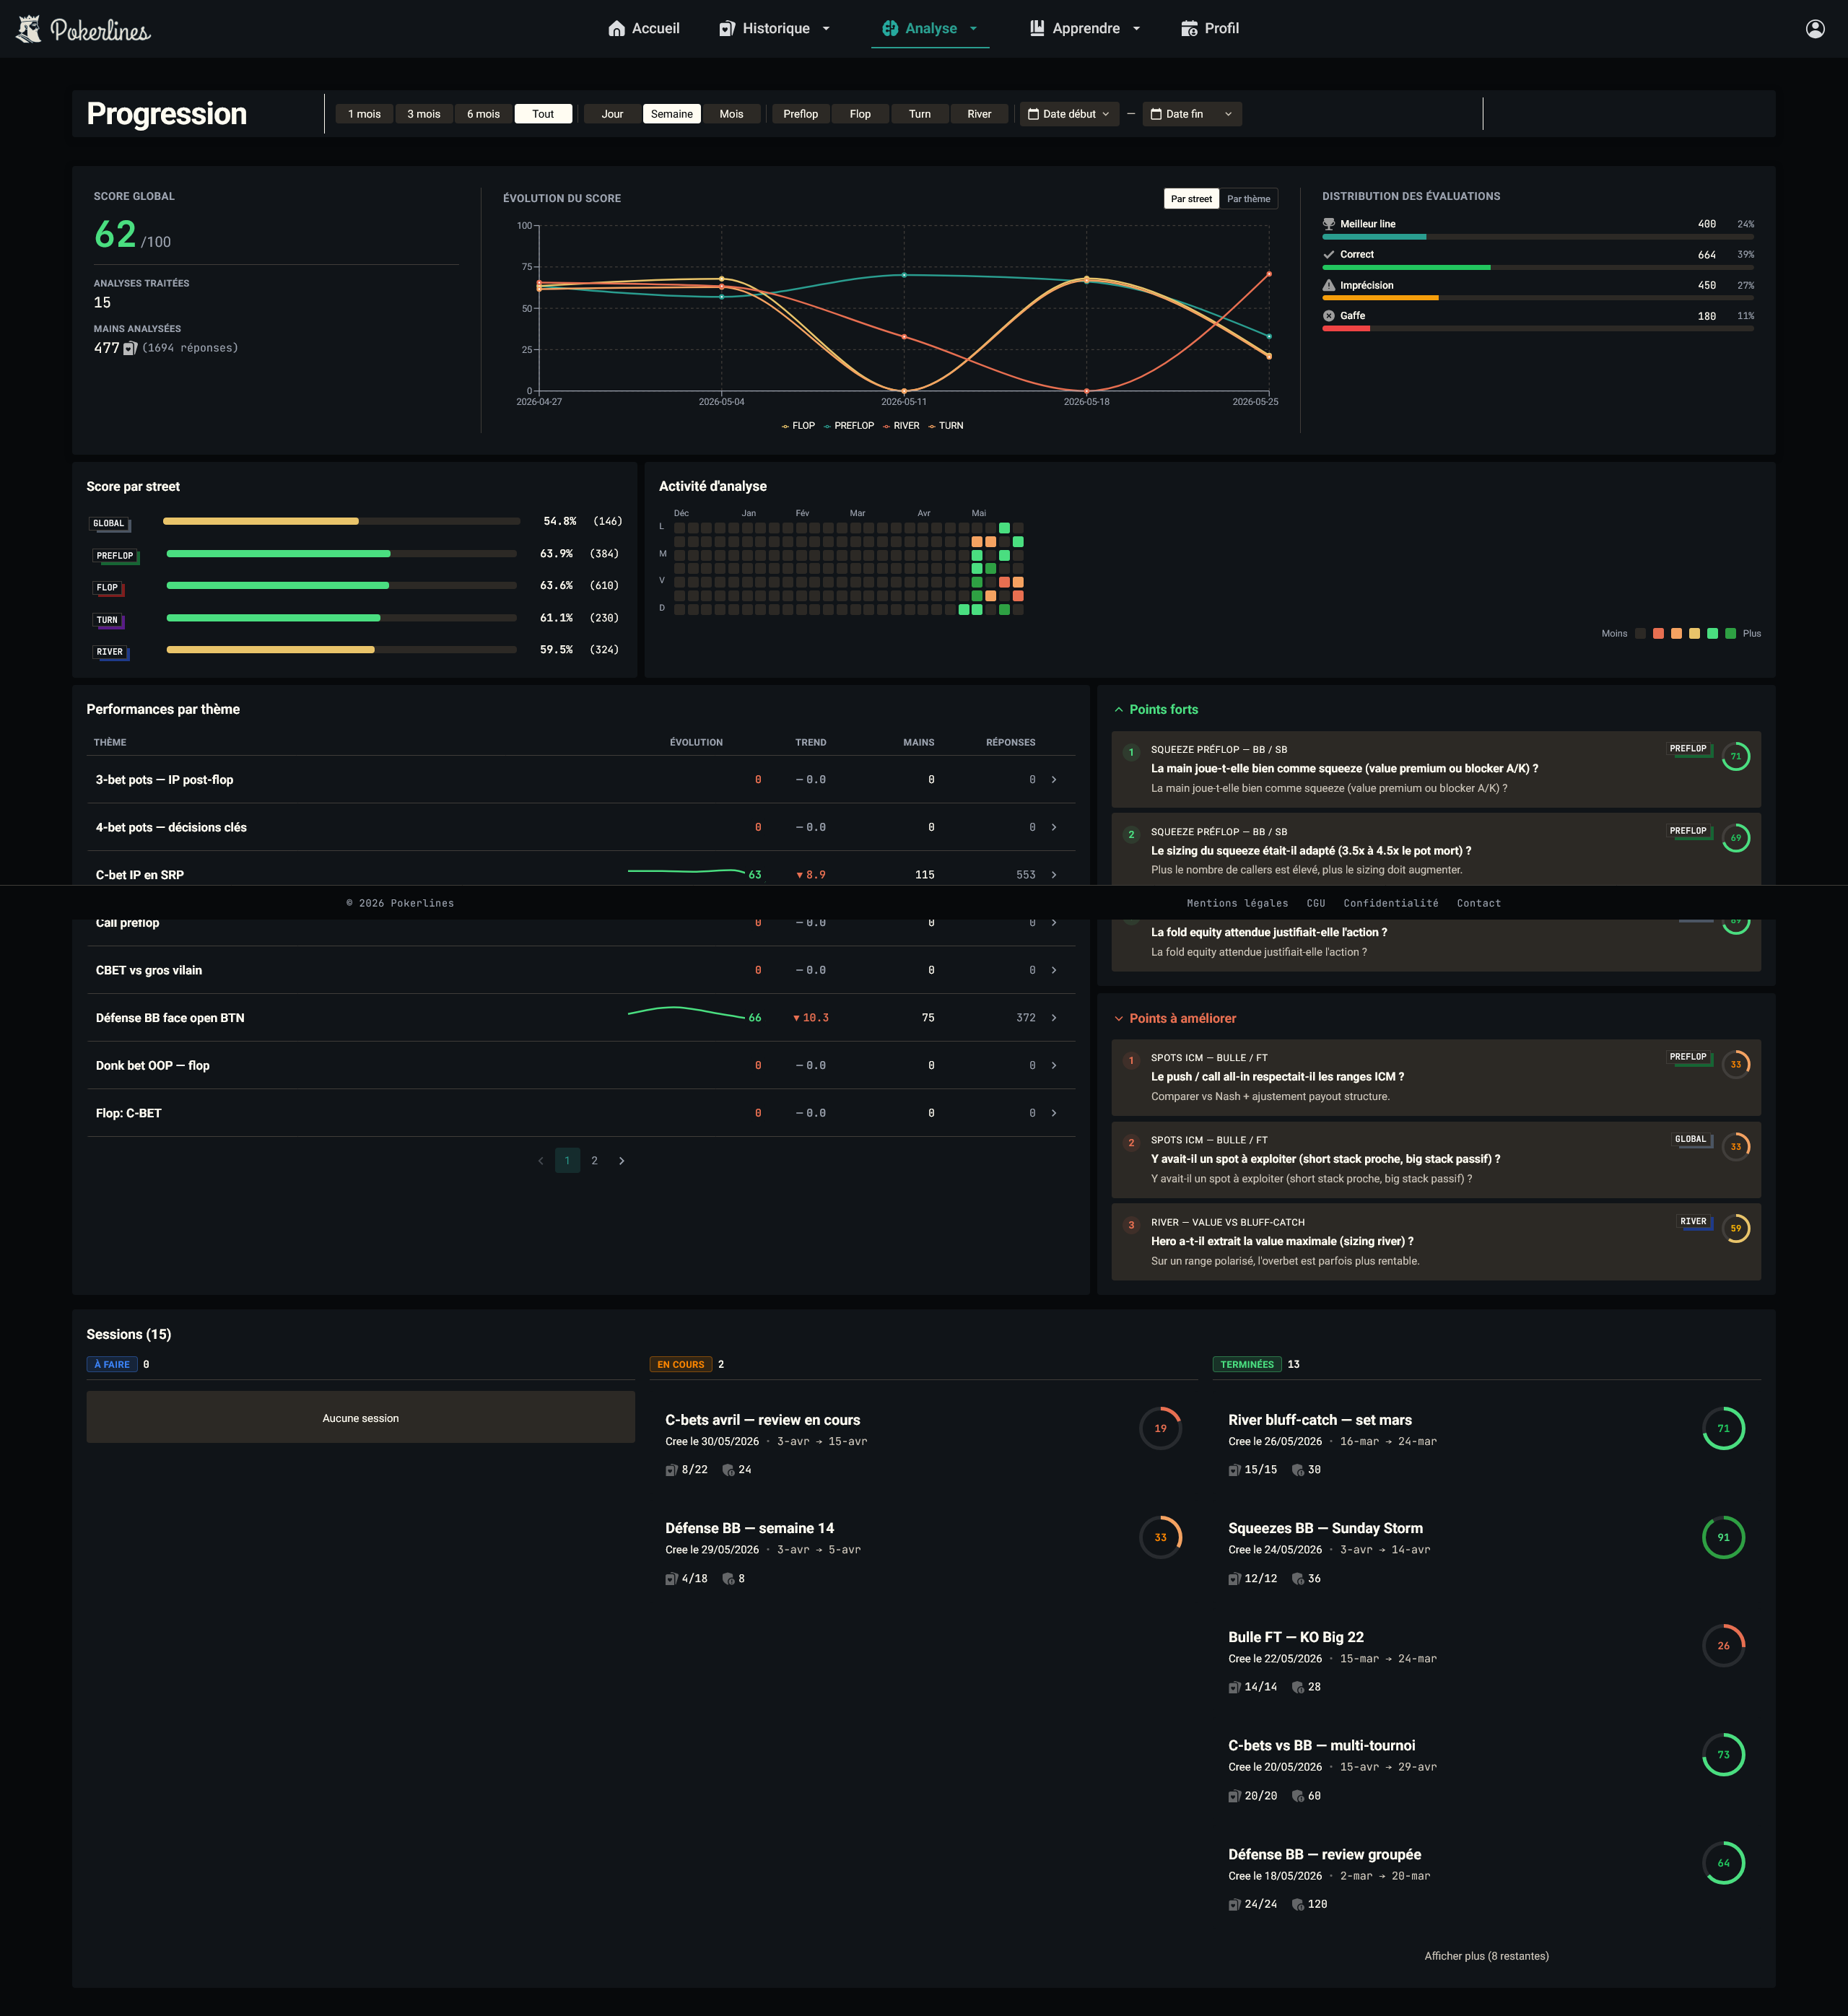This screenshot has height=2016, width=1848.
Task: Select the 3 mois period filter
Action: [423, 114]
